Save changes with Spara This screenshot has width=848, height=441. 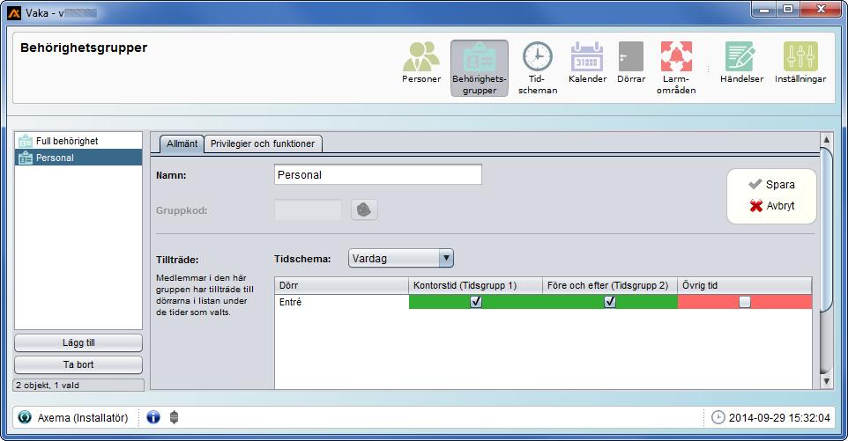click(x=771, y=185)
